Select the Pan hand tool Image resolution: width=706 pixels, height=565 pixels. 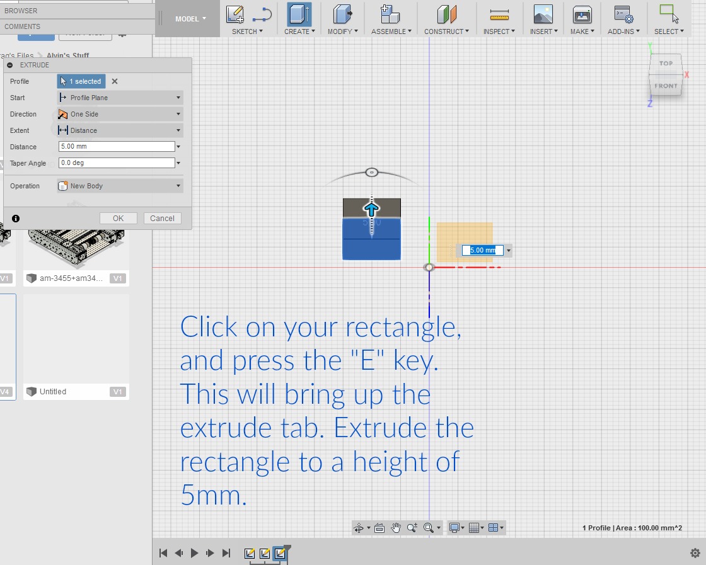click(x=396, y=528)
